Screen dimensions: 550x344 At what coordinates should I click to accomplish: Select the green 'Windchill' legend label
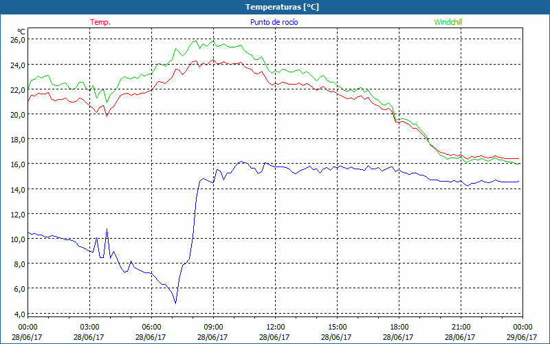coord(448,22)
